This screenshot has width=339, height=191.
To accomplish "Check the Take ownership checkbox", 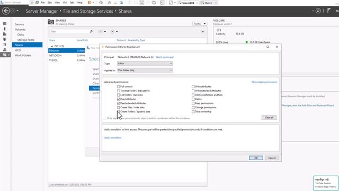I will [193, 111].
